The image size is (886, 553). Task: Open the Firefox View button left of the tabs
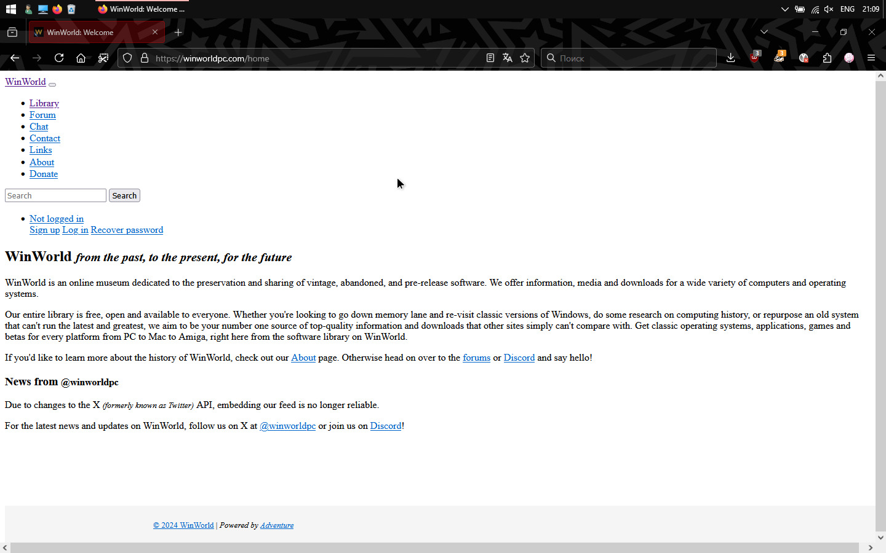pos(12,33)
